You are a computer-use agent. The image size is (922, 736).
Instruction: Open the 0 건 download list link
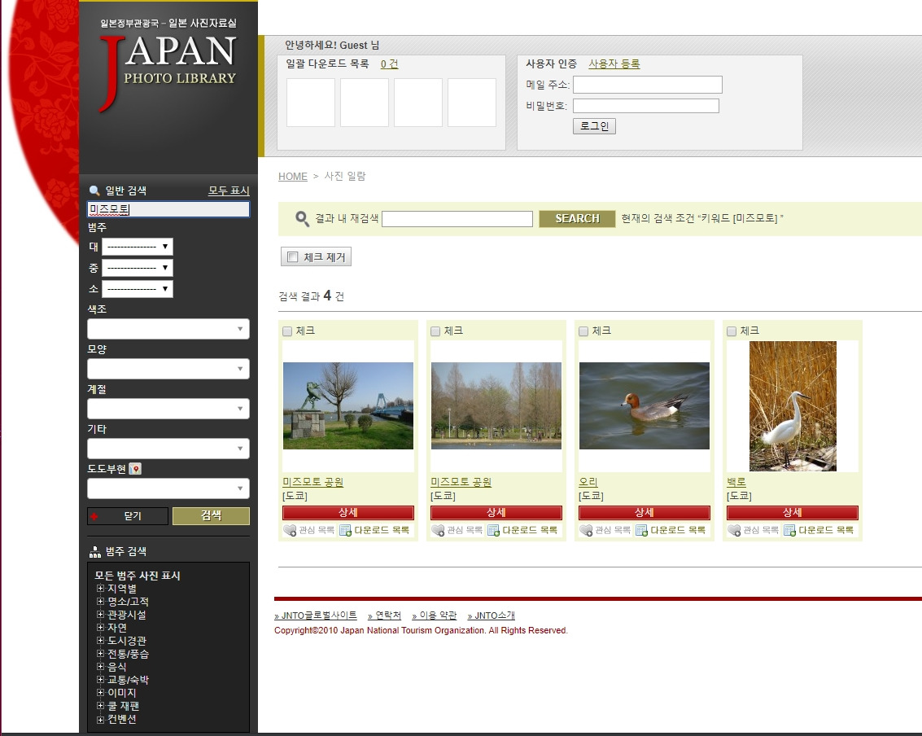pyautogui.click(x=389, y=64)
